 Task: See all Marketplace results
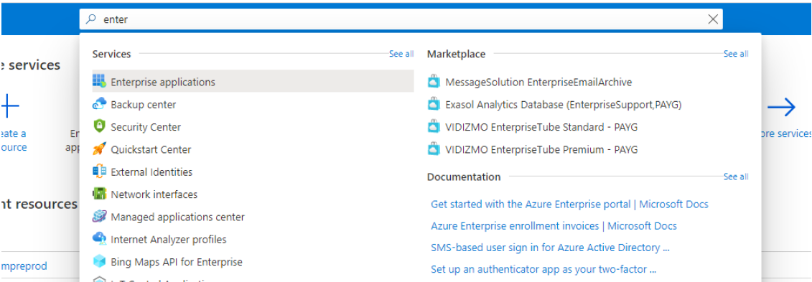pyautogui.click(x=736, y=54)
